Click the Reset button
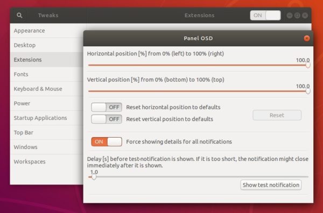The width and height of the screenshot is (323, 213). click(277, 115)
